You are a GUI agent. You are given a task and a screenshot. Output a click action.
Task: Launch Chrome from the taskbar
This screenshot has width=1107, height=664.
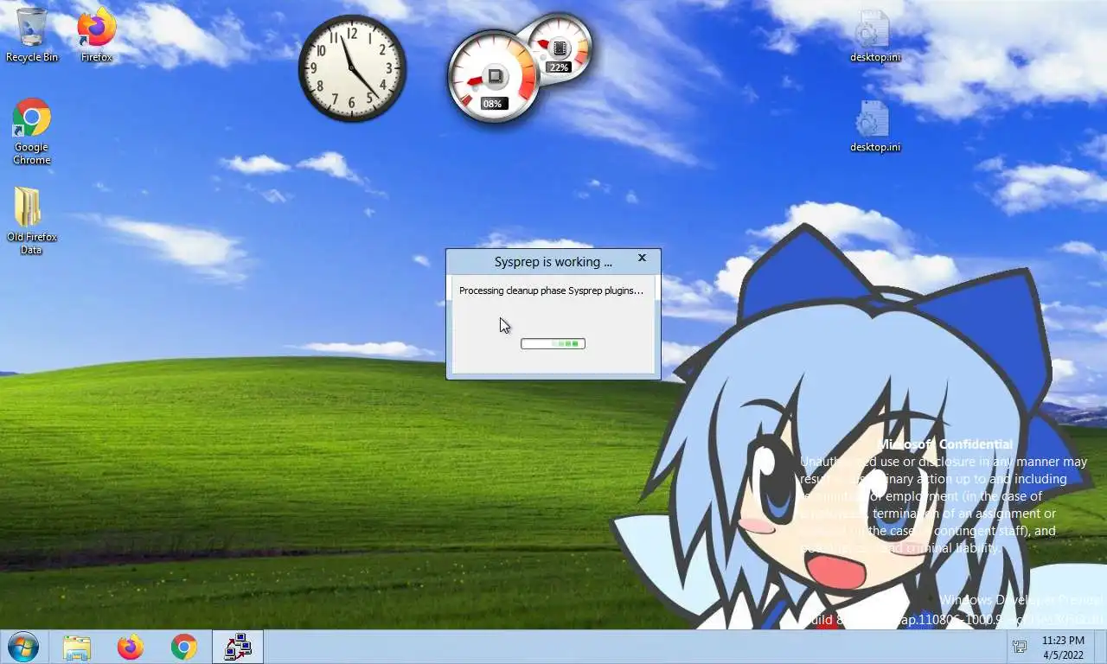tap(184, 647)
